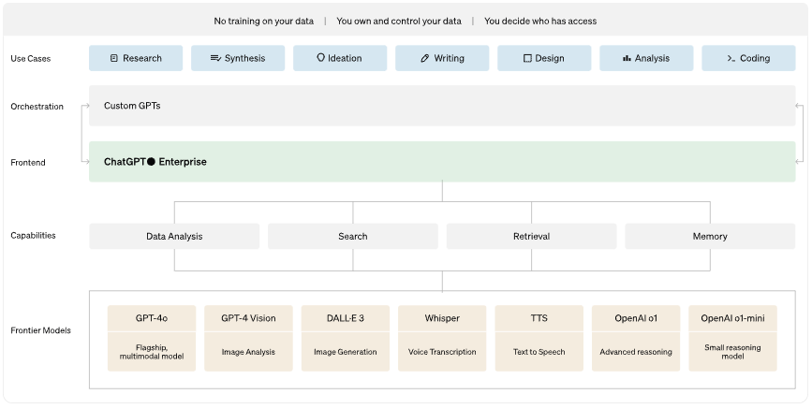Choose the Retrieval capability box
Screen dimensions: 812x409
tap(531, 236)
